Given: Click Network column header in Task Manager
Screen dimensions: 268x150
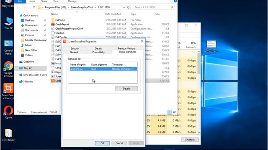Looking at the screenshot, I should tap(191, 45).
